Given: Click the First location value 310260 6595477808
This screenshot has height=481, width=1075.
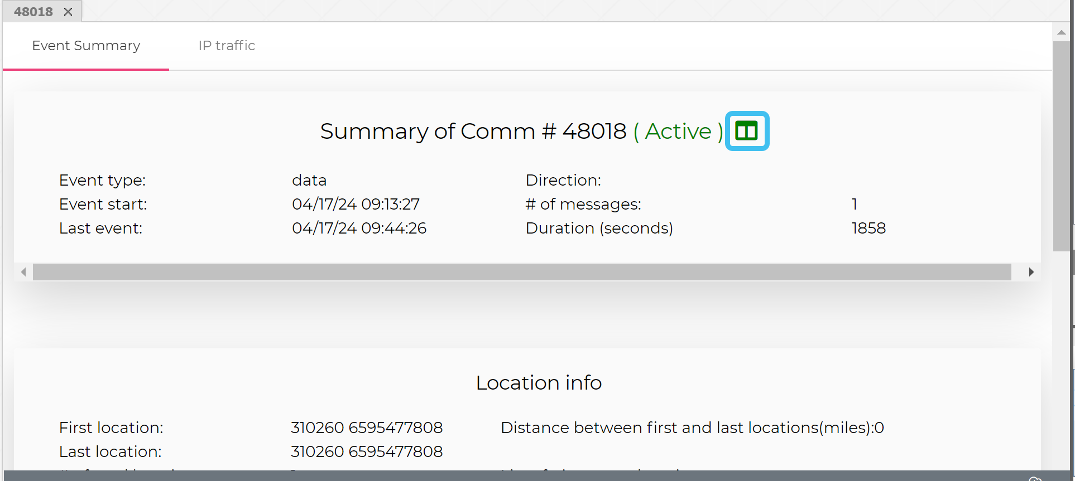Looking at the screenshot, I should [x=367, y=428].
